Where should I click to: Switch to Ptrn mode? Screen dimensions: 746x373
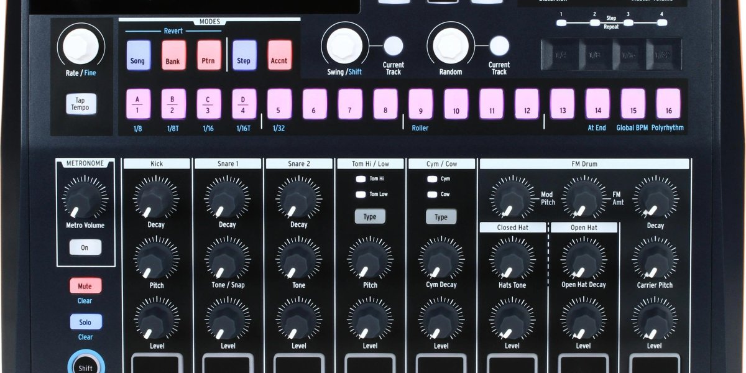[208, 55]
